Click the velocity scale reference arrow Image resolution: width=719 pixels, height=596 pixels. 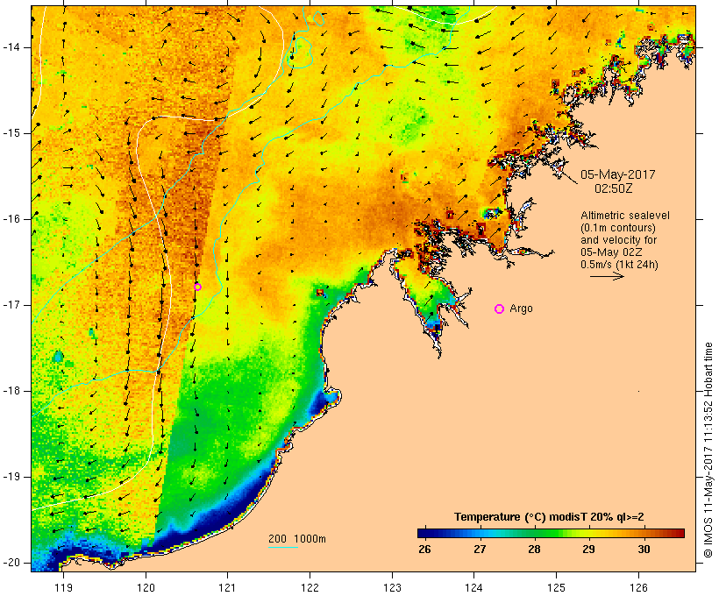[607, 276]
